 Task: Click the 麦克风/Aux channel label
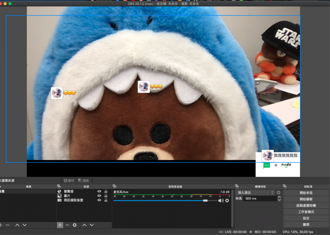[121, 192]
